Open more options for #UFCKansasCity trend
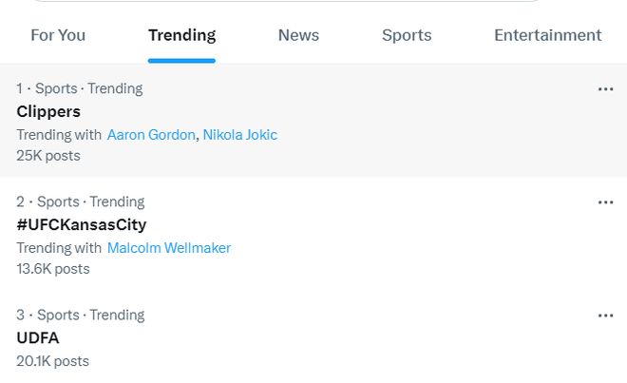 (x=605, y=202)
